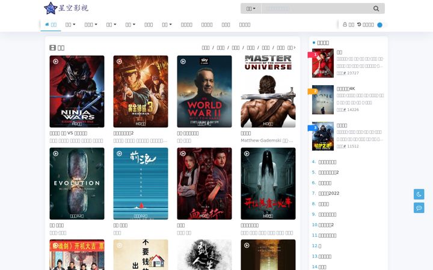
Task: Click the play icon on the 前浪 poster
Action: (119, 154)
